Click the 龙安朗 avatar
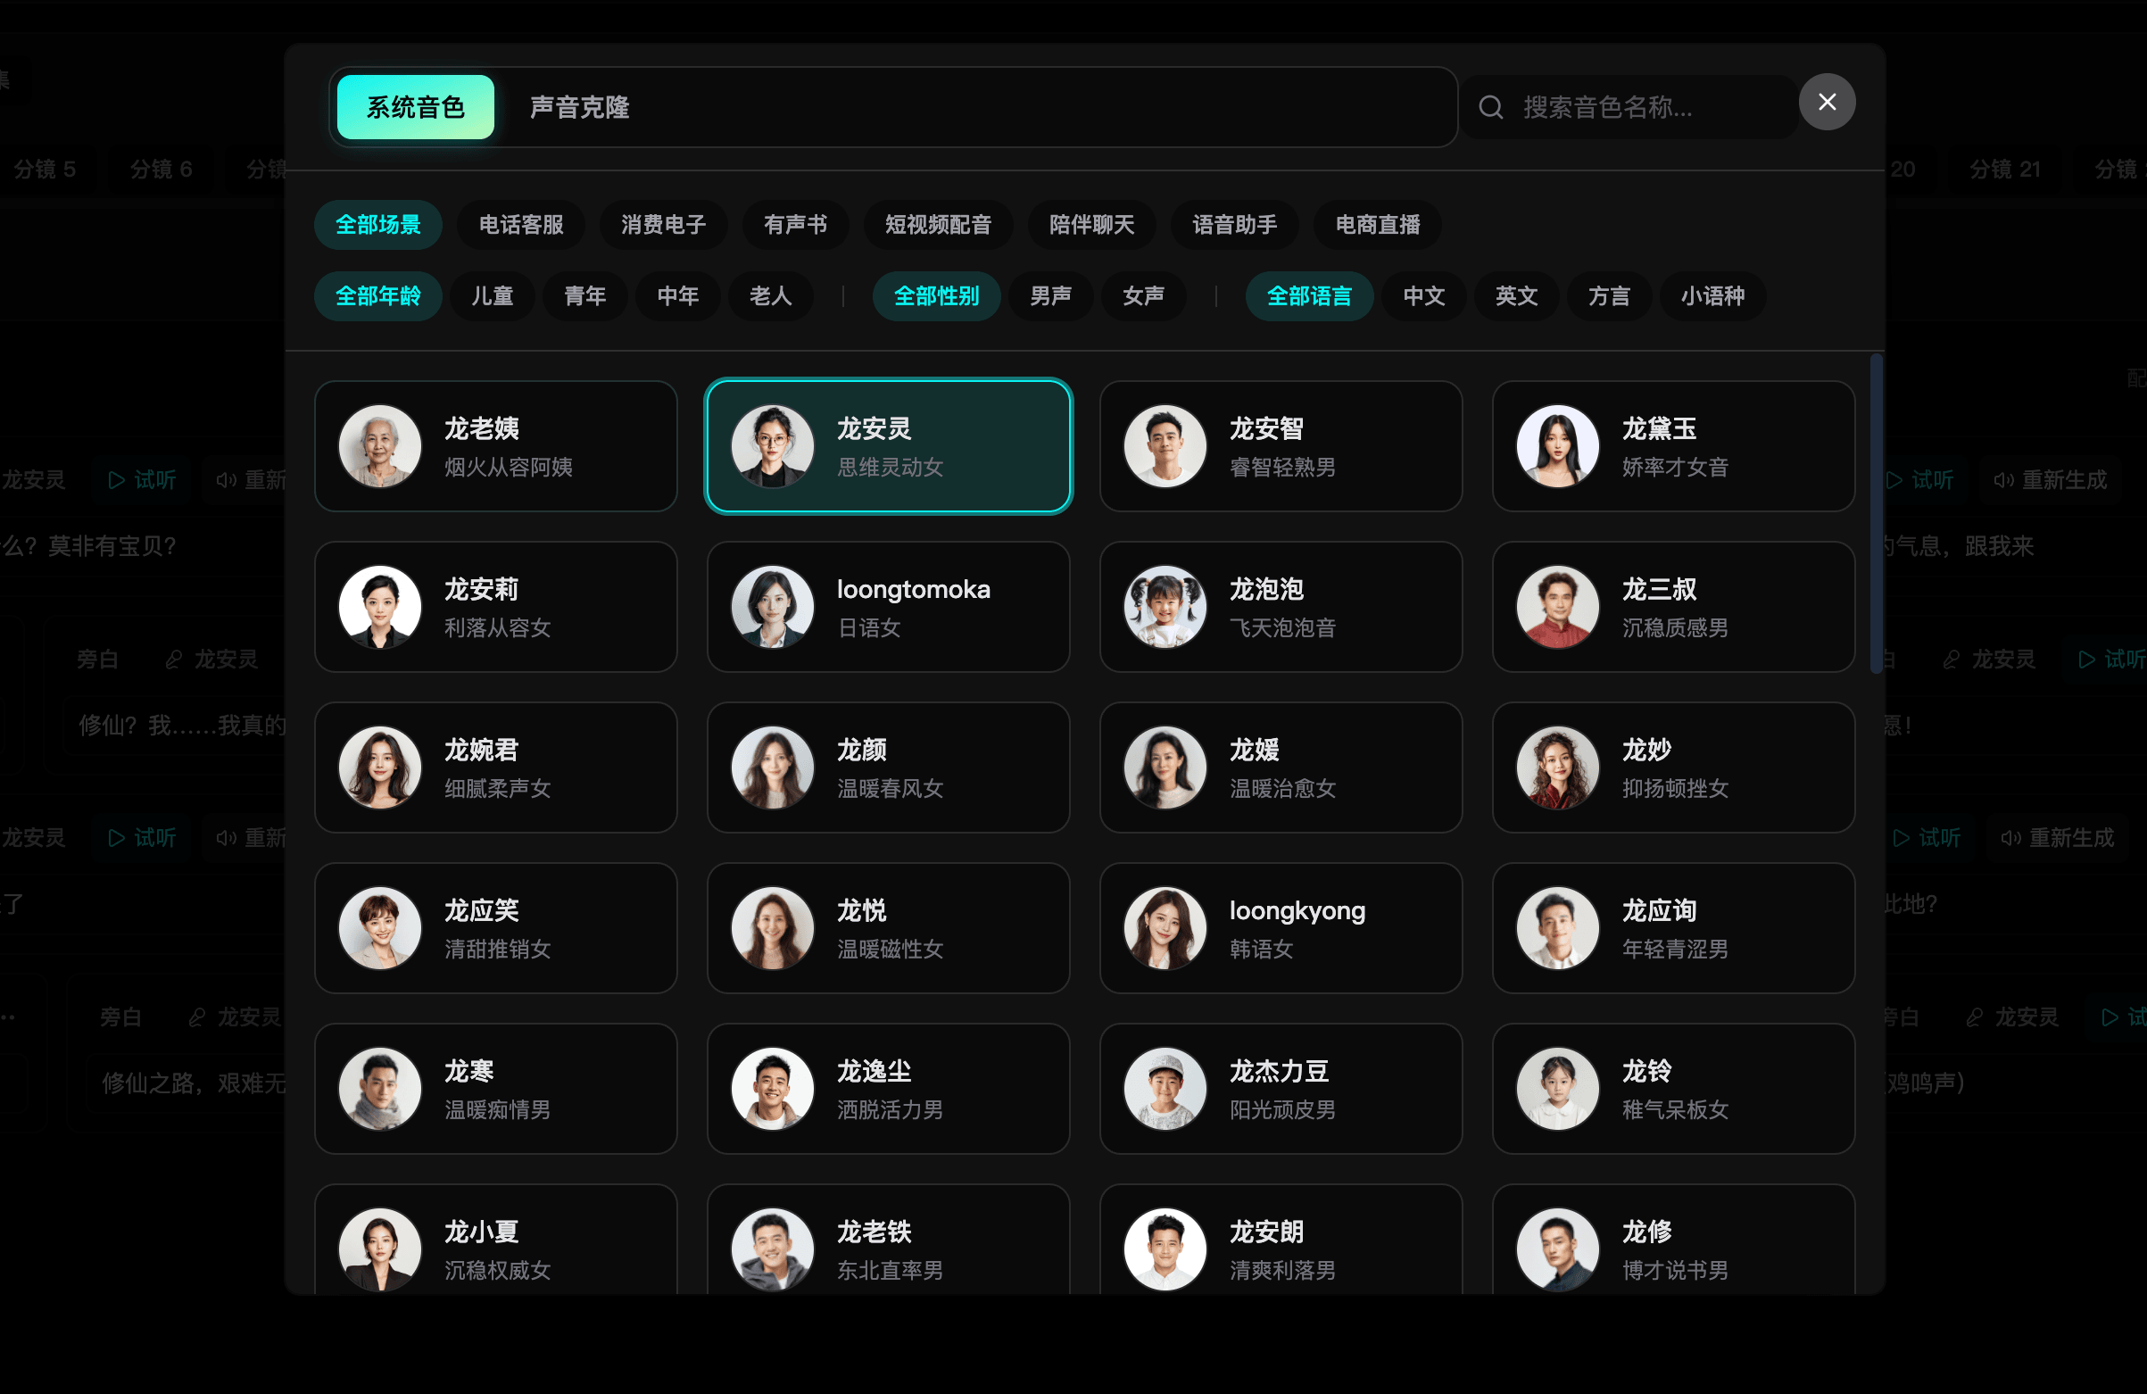Viewport: 2147px width, 1394px height. (x=1165, y=1249)
